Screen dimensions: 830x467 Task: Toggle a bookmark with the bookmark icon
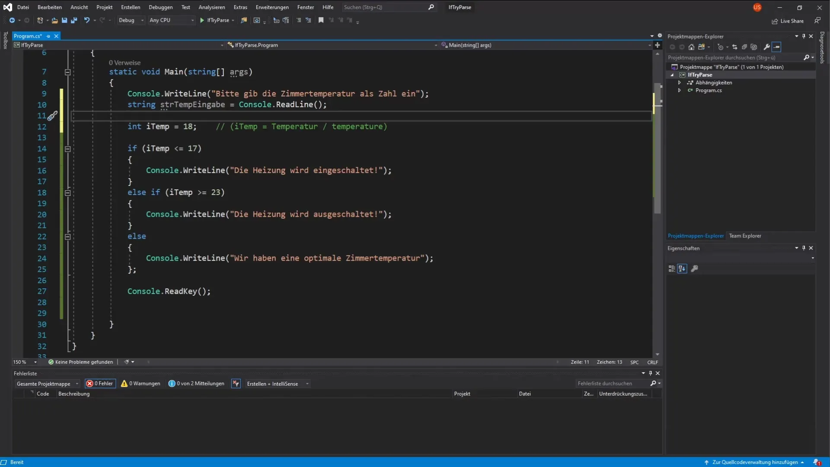321,20
